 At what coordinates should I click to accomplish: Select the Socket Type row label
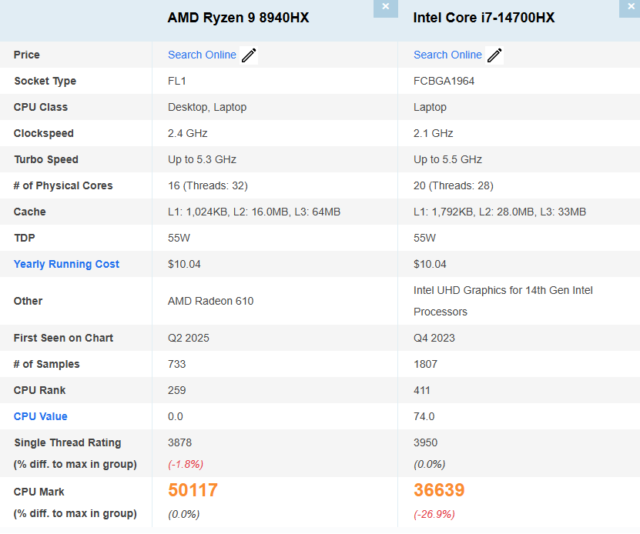pyautogui.click(x=45, y=81)
